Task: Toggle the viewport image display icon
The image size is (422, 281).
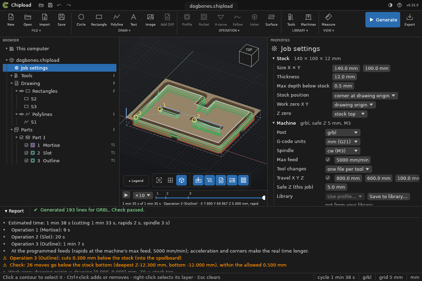Action: pos(232,180)
